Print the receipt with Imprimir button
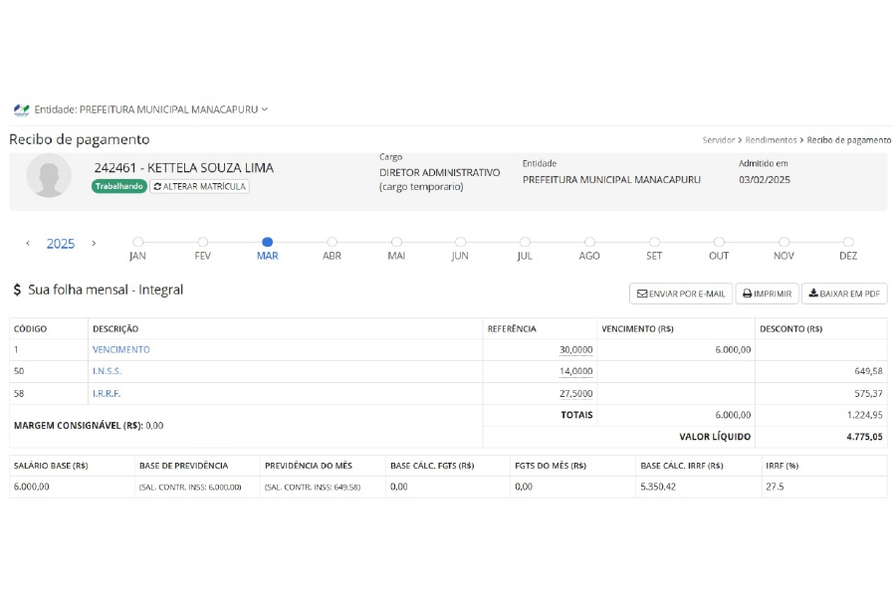Image resolution: width=896 pixels, height=597 pixels. tap(768, 294)
